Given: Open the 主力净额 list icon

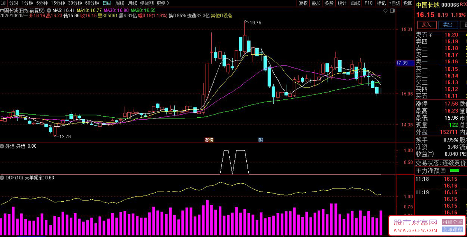Looking at the screenshot, I should tap(443, 170).
